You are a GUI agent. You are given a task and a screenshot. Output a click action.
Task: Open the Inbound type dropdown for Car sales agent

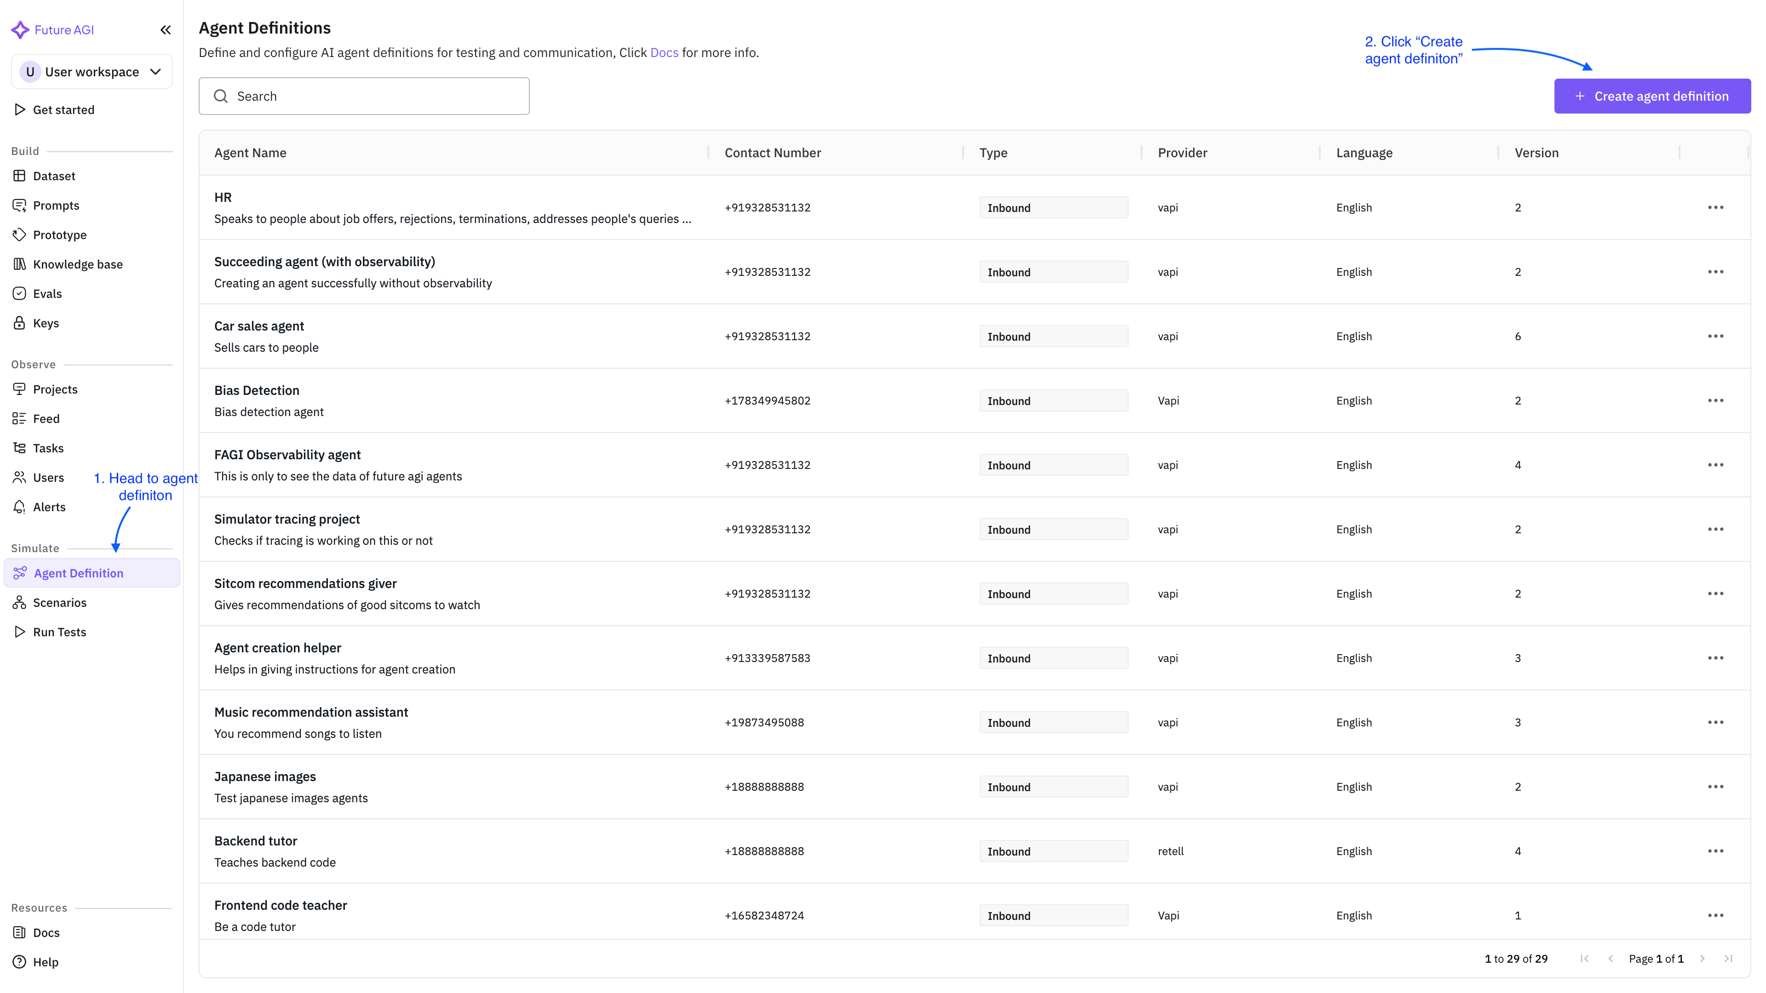pos(1054,336)
